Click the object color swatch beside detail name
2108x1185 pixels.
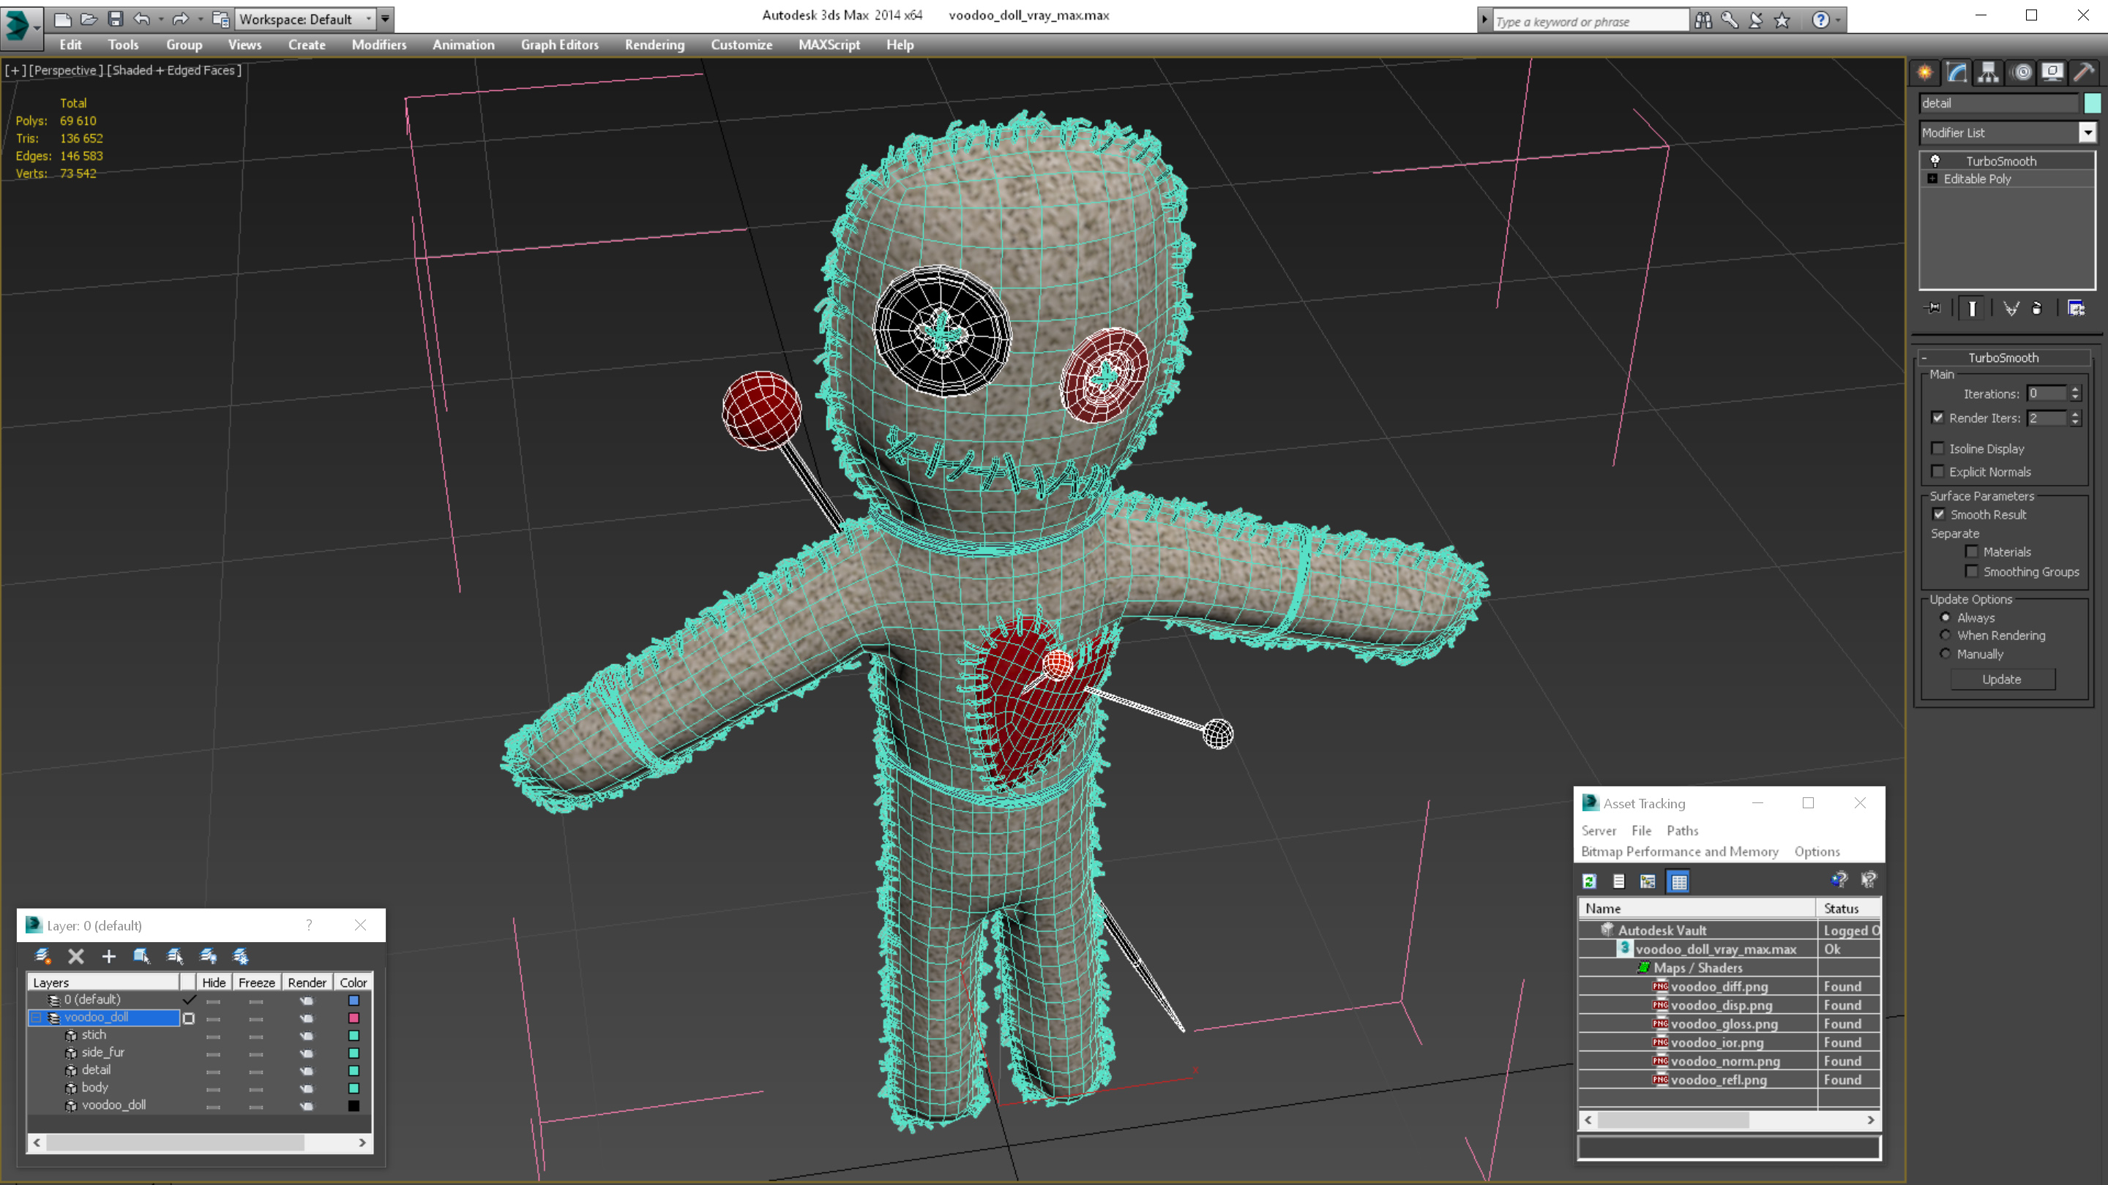[2093, 103]
